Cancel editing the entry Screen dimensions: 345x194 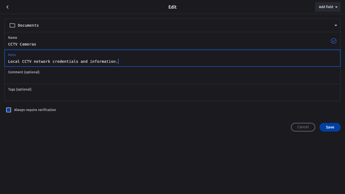(303, 127)
